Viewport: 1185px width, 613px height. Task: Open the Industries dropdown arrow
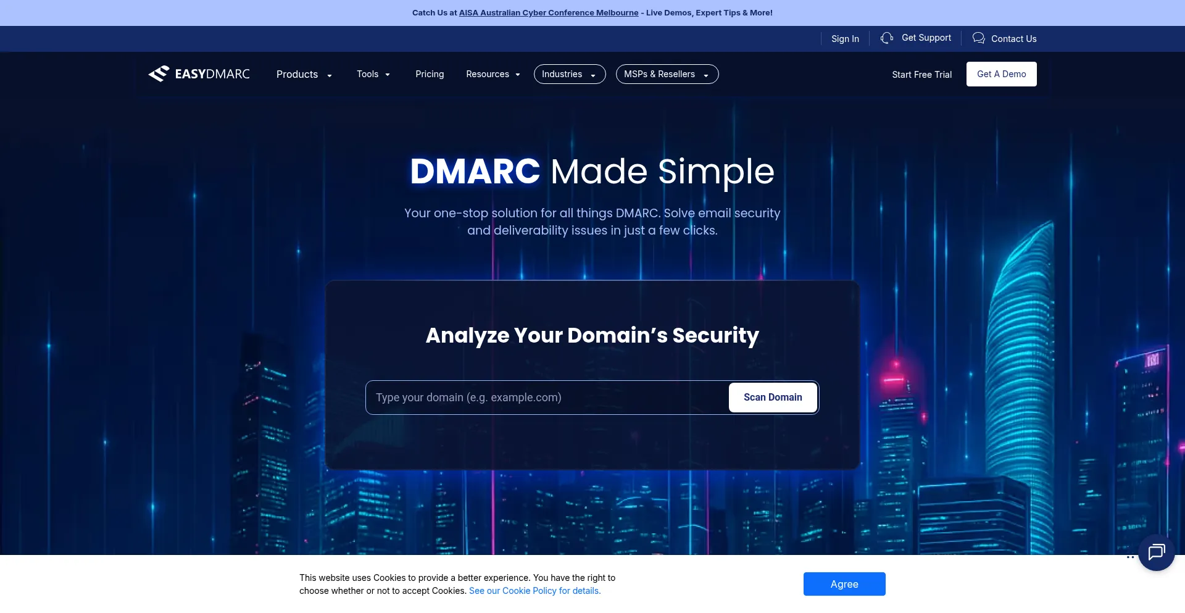pos(593,75)
